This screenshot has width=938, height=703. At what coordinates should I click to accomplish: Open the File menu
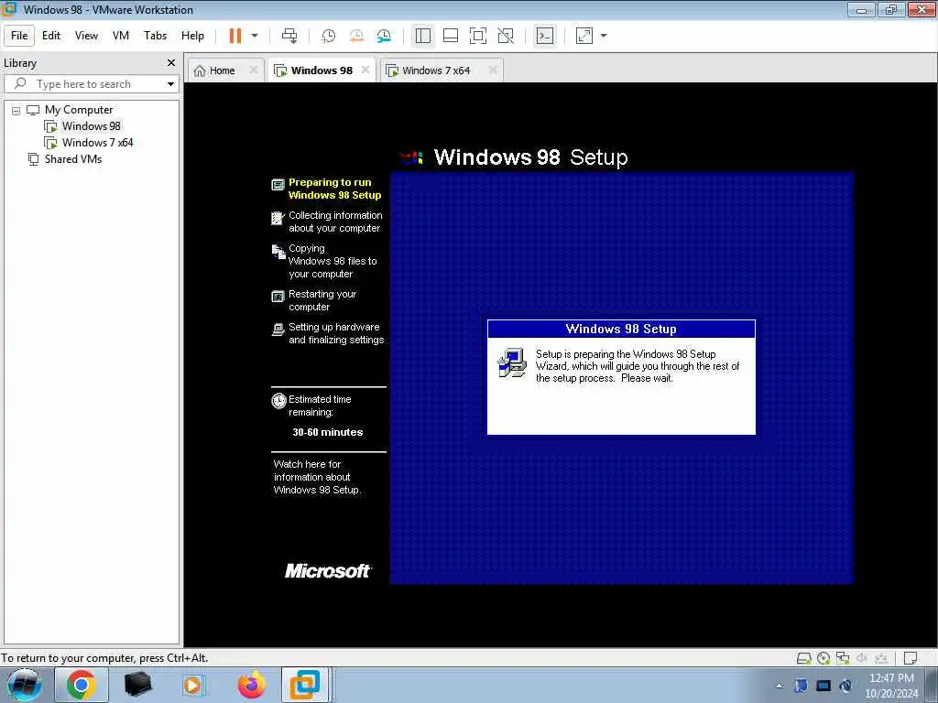click(x=19, y=36)
